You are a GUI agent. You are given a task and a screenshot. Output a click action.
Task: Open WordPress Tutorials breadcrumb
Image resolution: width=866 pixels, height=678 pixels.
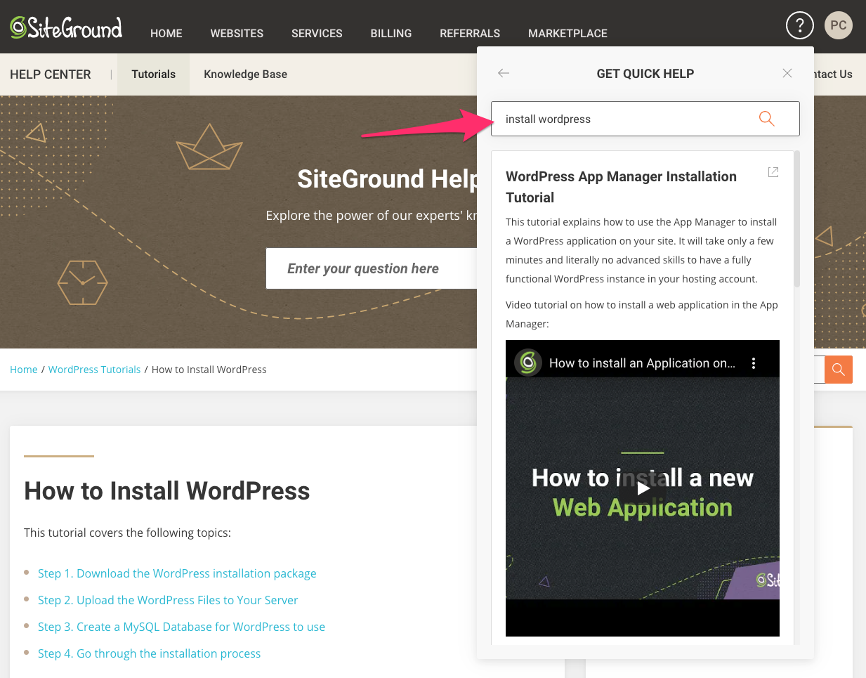point(95,370)
